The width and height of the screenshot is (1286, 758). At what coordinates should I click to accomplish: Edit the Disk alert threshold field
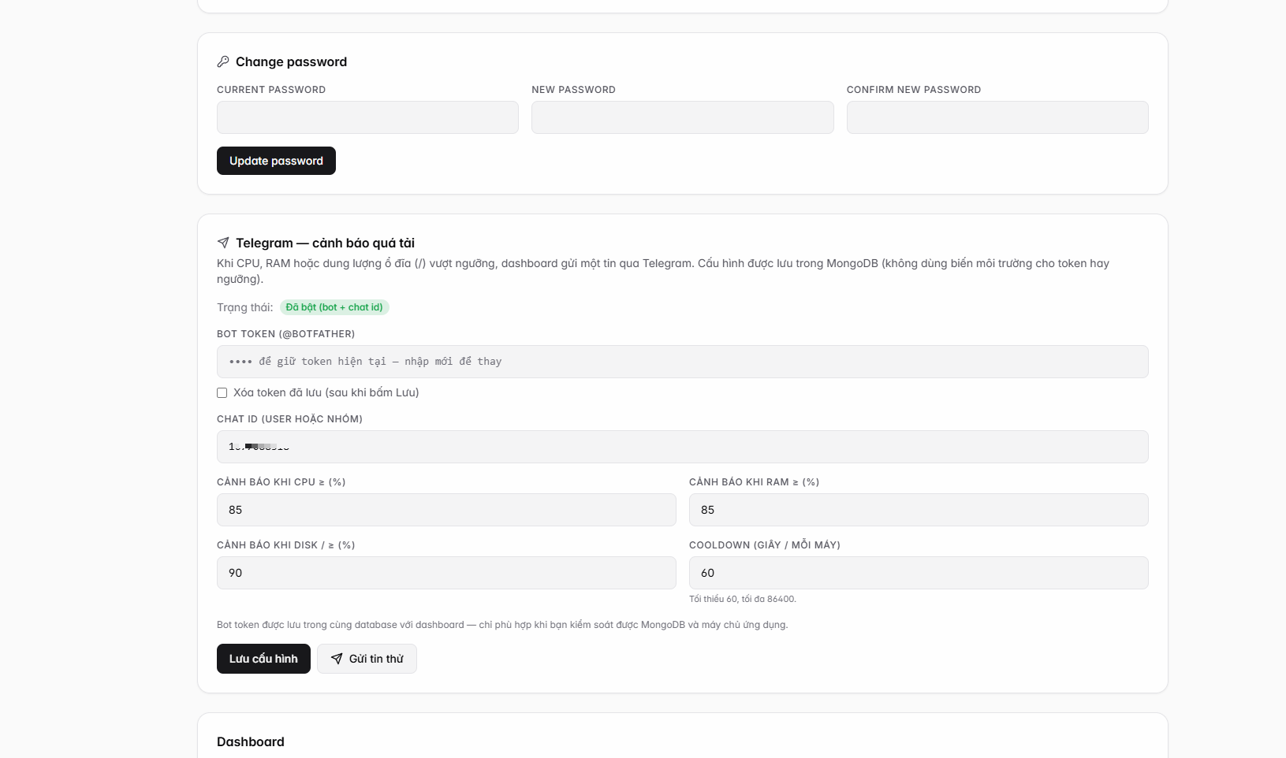446,573
